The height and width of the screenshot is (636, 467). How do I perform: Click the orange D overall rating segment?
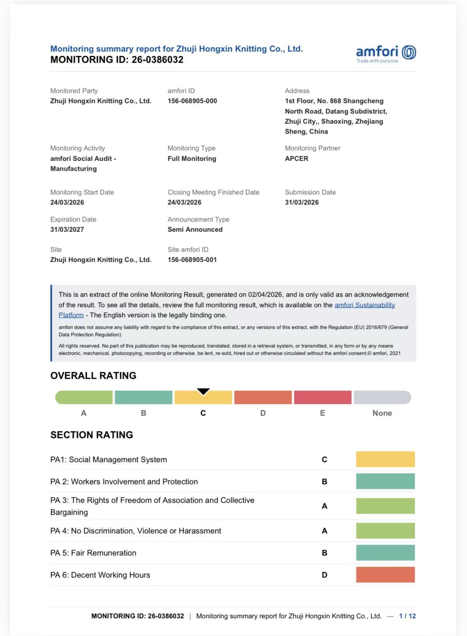(x=263, y=397)
